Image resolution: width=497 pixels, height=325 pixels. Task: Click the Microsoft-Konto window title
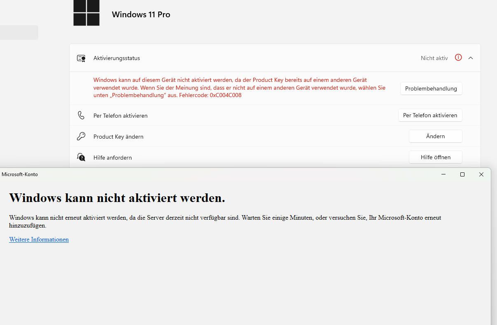[20, 174]
